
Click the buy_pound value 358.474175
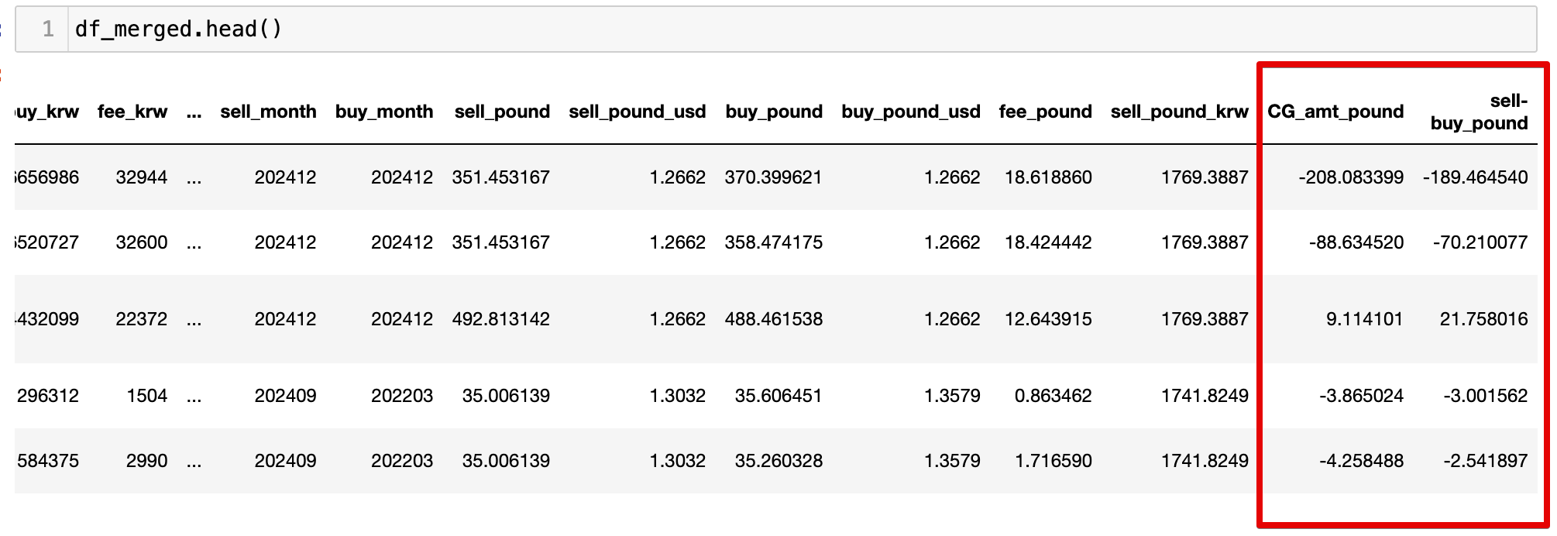click(773, 242)
